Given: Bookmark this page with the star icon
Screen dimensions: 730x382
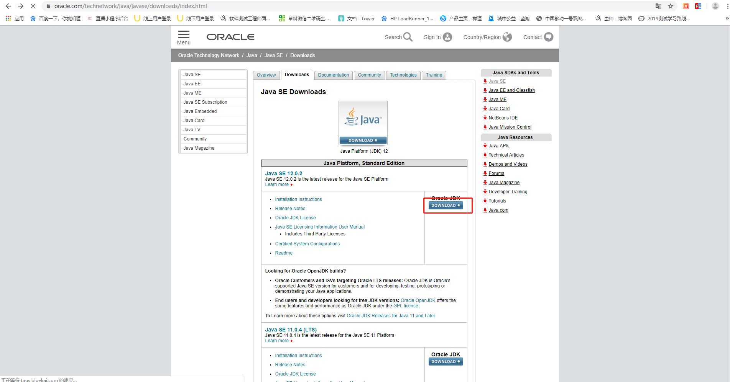Looking at the screenshot, I should pos(671,6).
